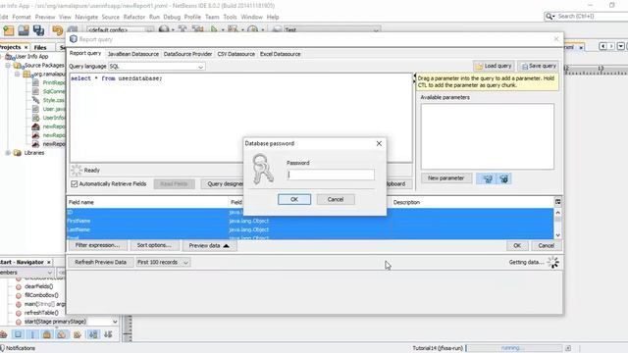Click the first blue parameter tool icon
628x353 pixels.
[488, 178]
